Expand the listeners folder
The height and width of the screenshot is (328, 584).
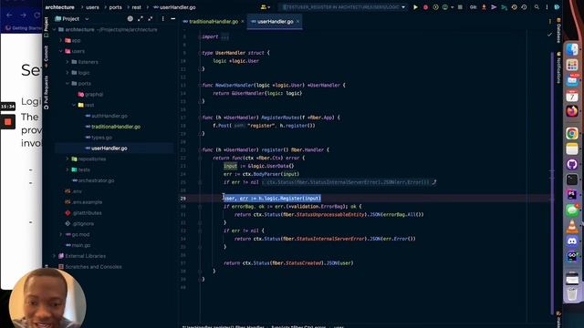point(68,62)
